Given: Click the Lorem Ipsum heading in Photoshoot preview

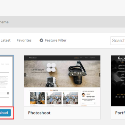Looking at the screenshot, I should 37,70.
